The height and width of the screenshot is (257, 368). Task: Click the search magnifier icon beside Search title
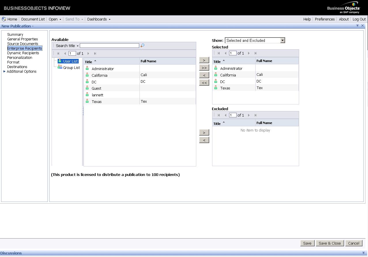pos(142,46)
